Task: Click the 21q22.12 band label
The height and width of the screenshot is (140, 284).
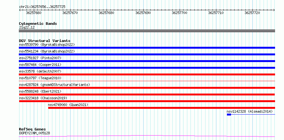Action: 27,28
